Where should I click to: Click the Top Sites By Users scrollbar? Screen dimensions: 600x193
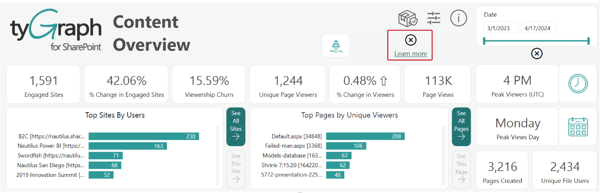point(218,155)
